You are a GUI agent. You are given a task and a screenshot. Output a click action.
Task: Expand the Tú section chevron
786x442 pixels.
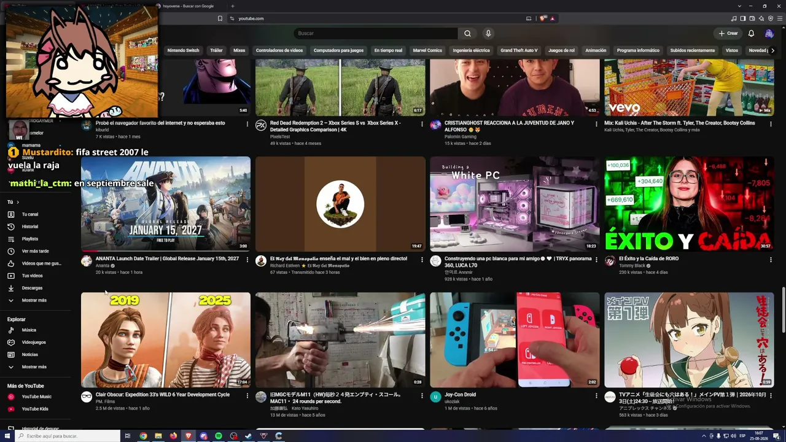tap(17, 202)
